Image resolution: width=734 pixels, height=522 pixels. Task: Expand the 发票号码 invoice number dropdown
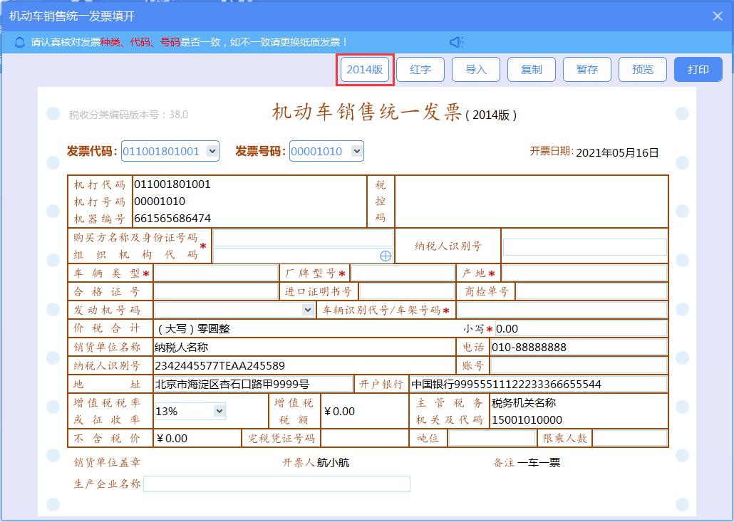click(356, 151)
